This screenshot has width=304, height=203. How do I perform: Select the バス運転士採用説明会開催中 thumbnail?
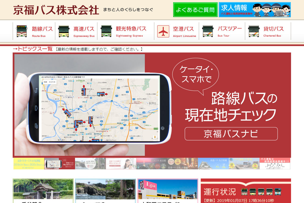(275, 163)
